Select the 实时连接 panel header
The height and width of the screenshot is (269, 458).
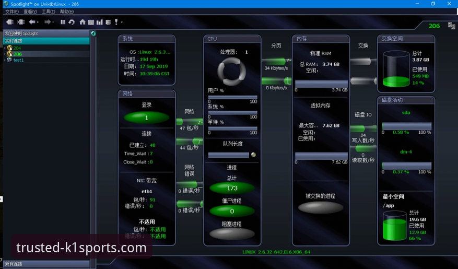pos(46,41)
